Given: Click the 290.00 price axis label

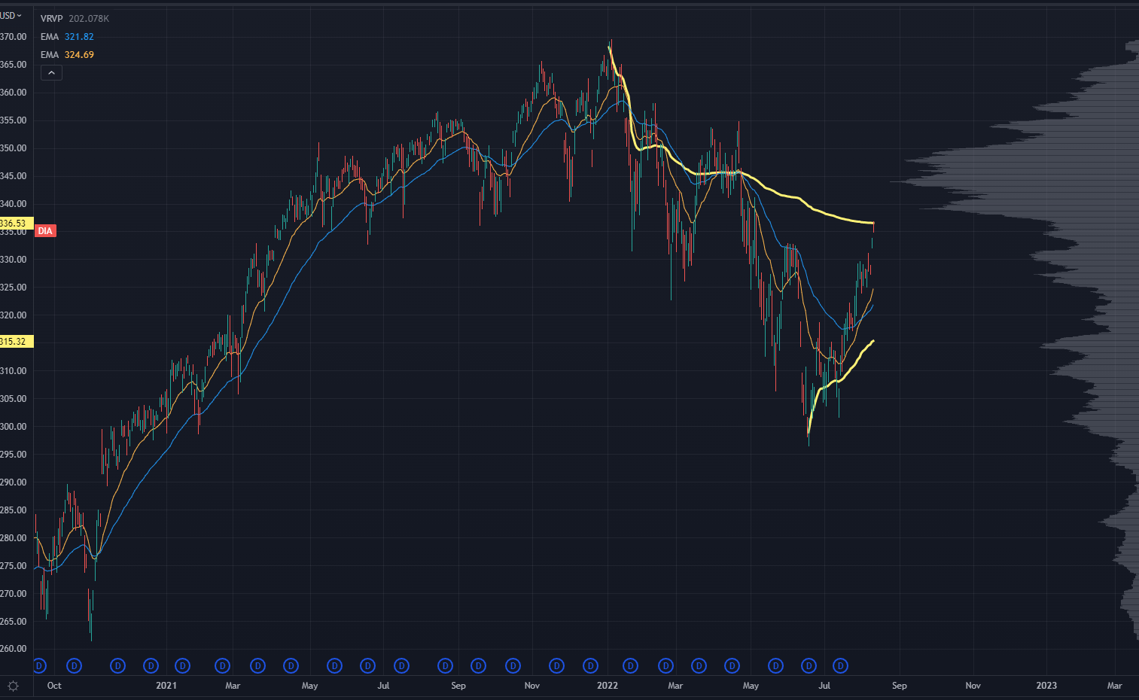Looking at the screenshot, I should pyautogui.click(x=14, y=482).
